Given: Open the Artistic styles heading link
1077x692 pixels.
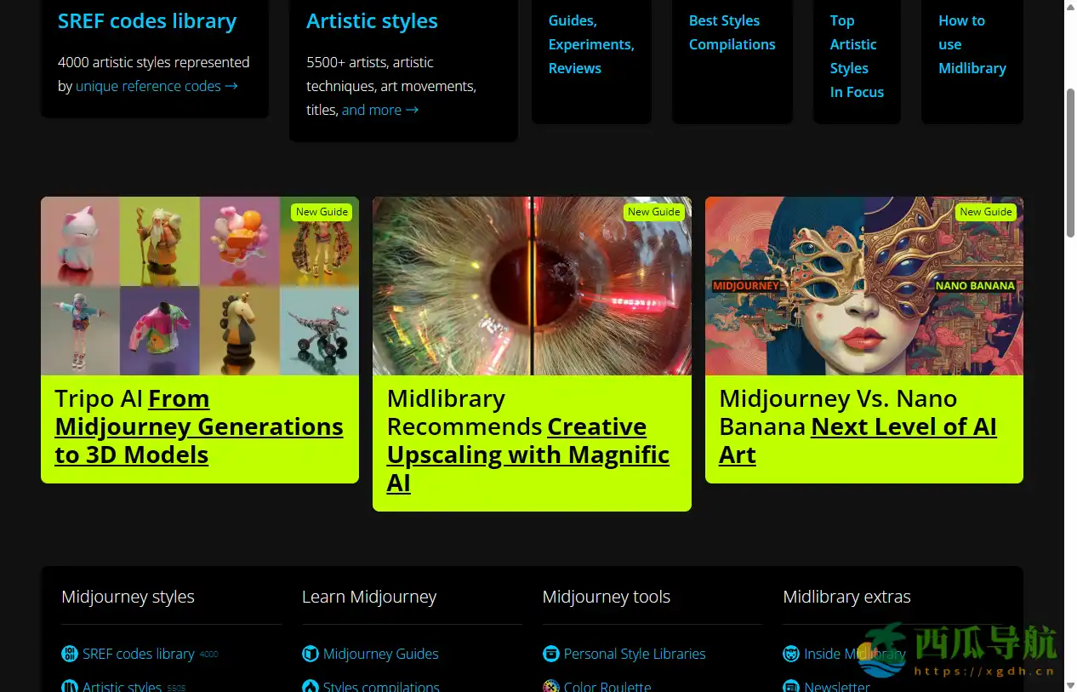Looking at the screenshot, I should point(372,21).
